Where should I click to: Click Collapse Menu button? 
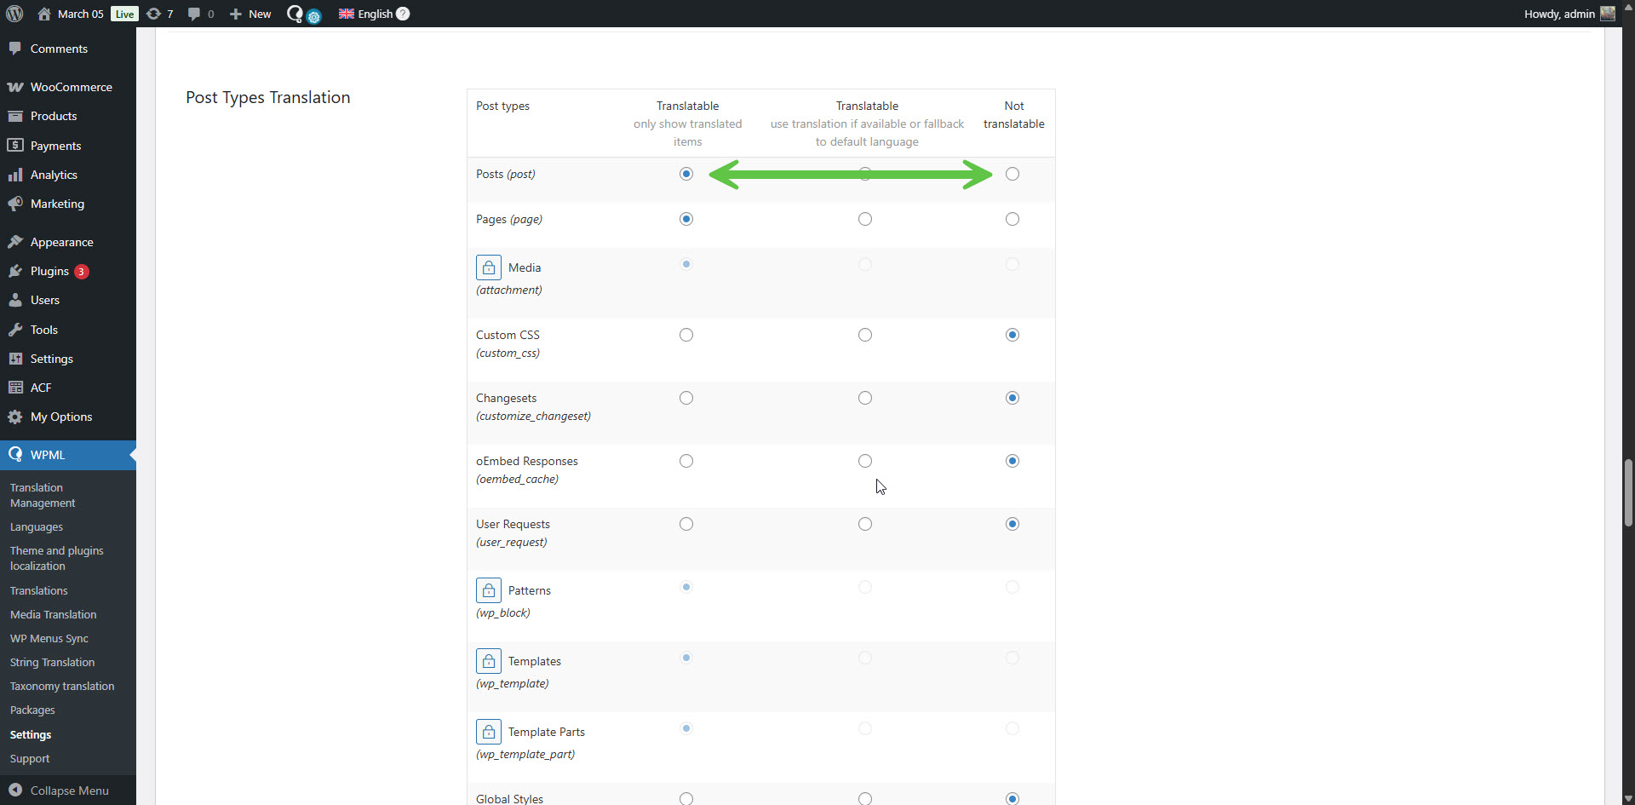69,791
